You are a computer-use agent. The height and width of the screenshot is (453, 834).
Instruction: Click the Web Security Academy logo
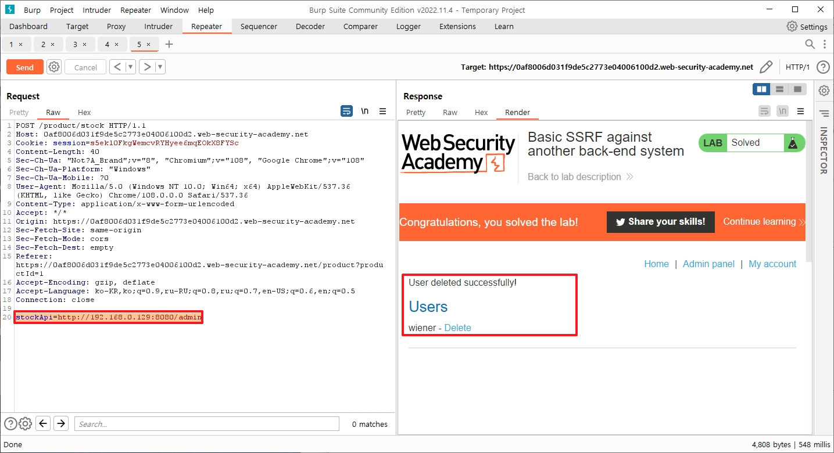pos(458,153)
